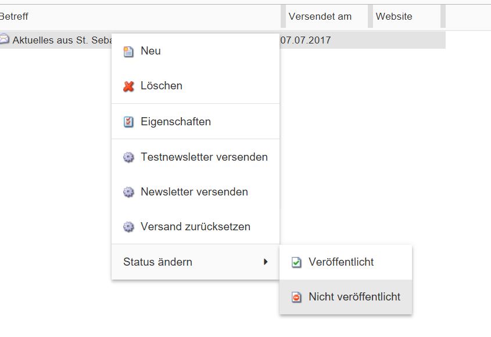Select the Eigenschaften text in the context menu
Screen dimensions: 491x337
pos(175,122)
